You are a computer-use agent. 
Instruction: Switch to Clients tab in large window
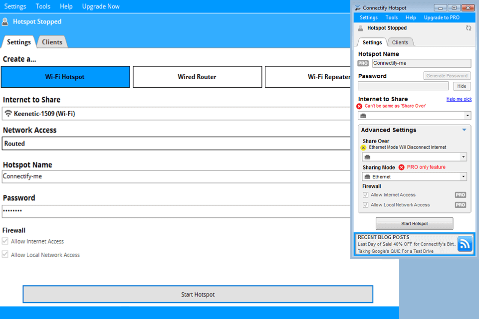click(52, 42)
